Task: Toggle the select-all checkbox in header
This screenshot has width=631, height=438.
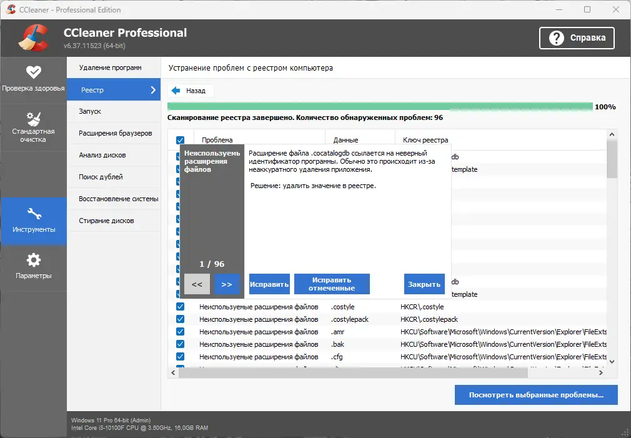Action: pos(180,140)
